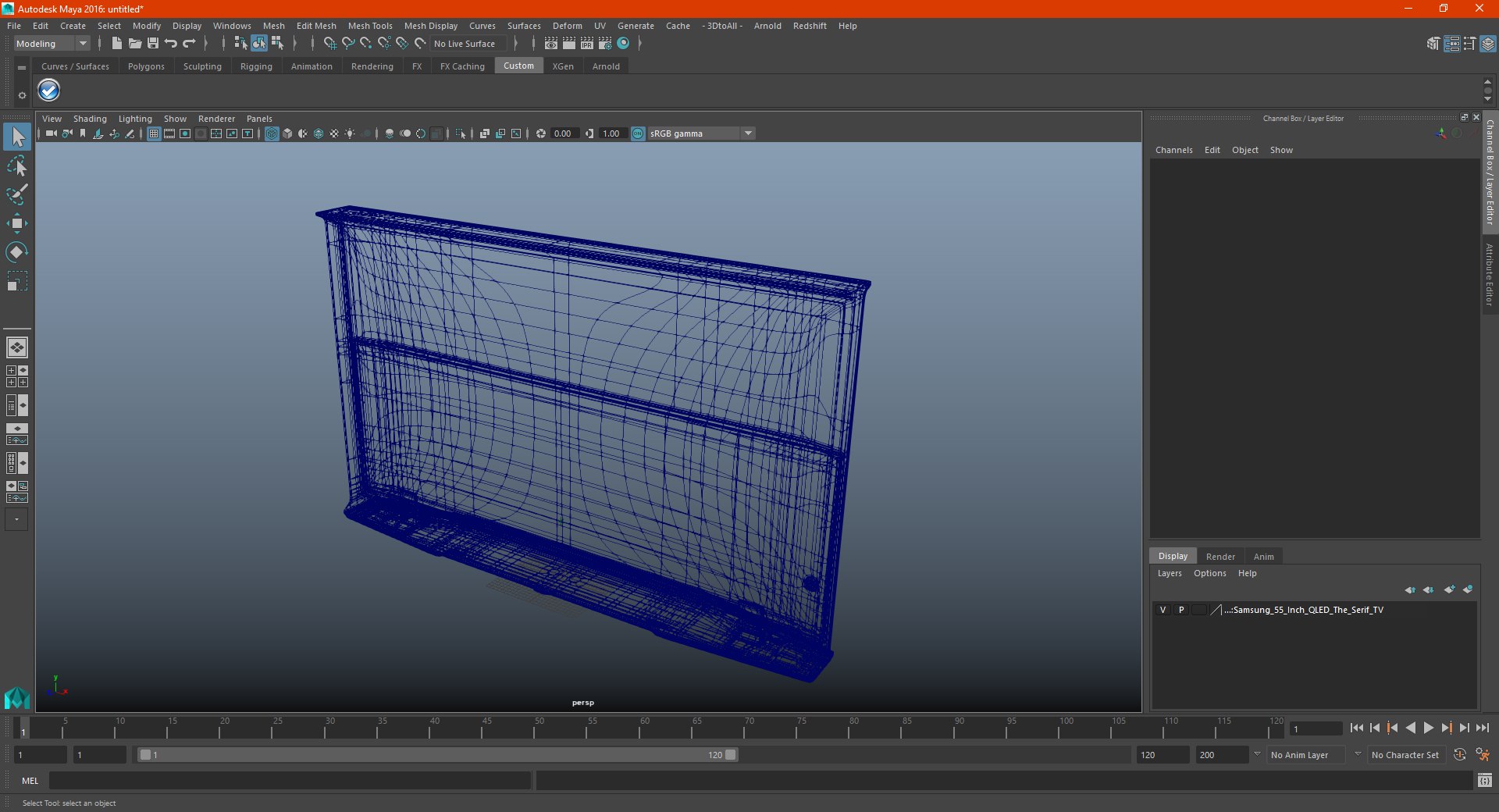Click the camera bookmark icon in the panel toolbar

[83, 134]
